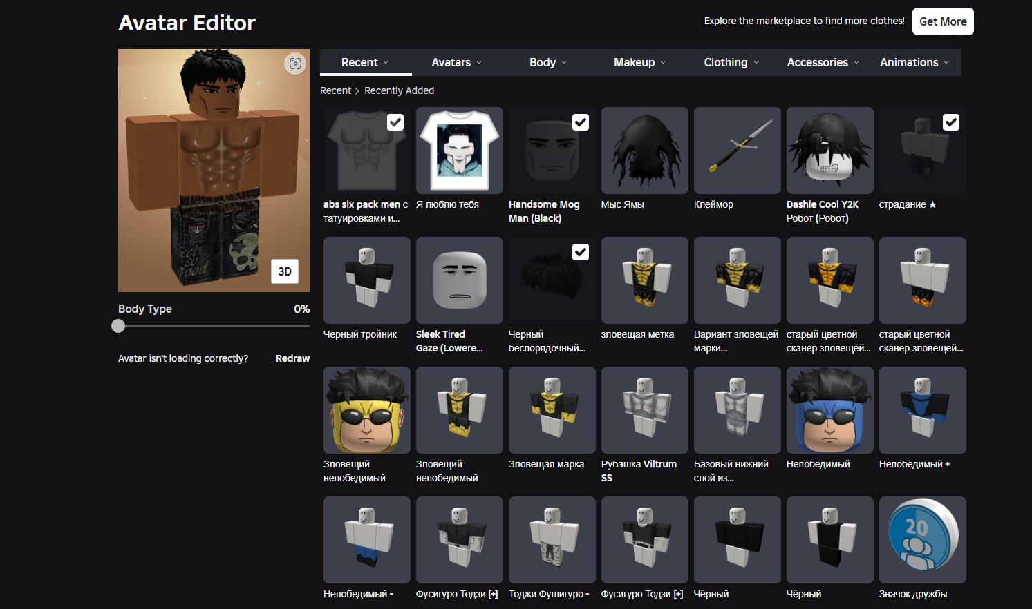This screenshot has width=1032, height=609.
Task: Equip the Рубашка Viltrum SS thumbnail
Action: pyautogui.click(x=645, y=410)
